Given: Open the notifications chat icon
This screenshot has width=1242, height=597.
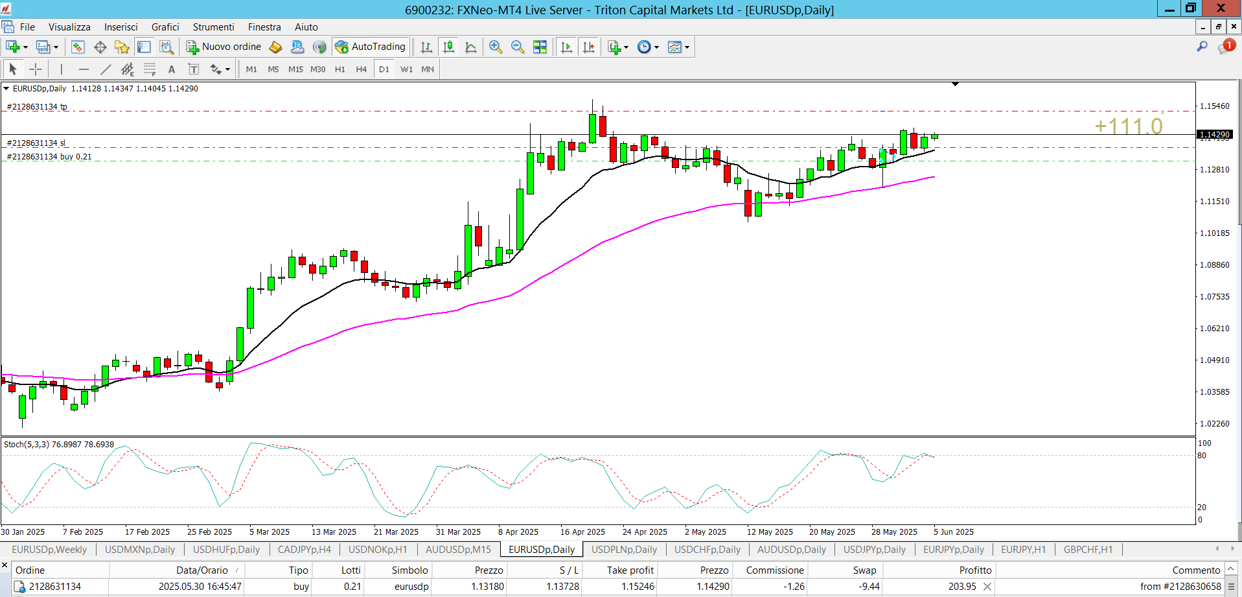Looking at the screenshot, I should pos(1226,47).
